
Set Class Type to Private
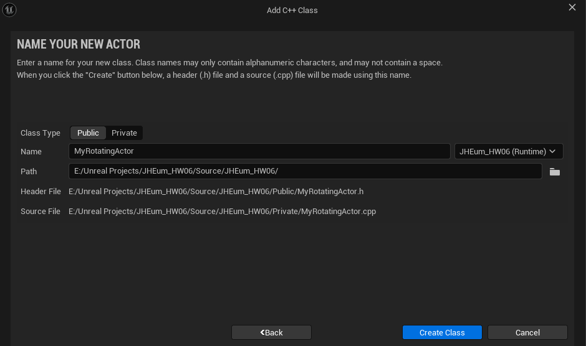[x=124, y=133]
